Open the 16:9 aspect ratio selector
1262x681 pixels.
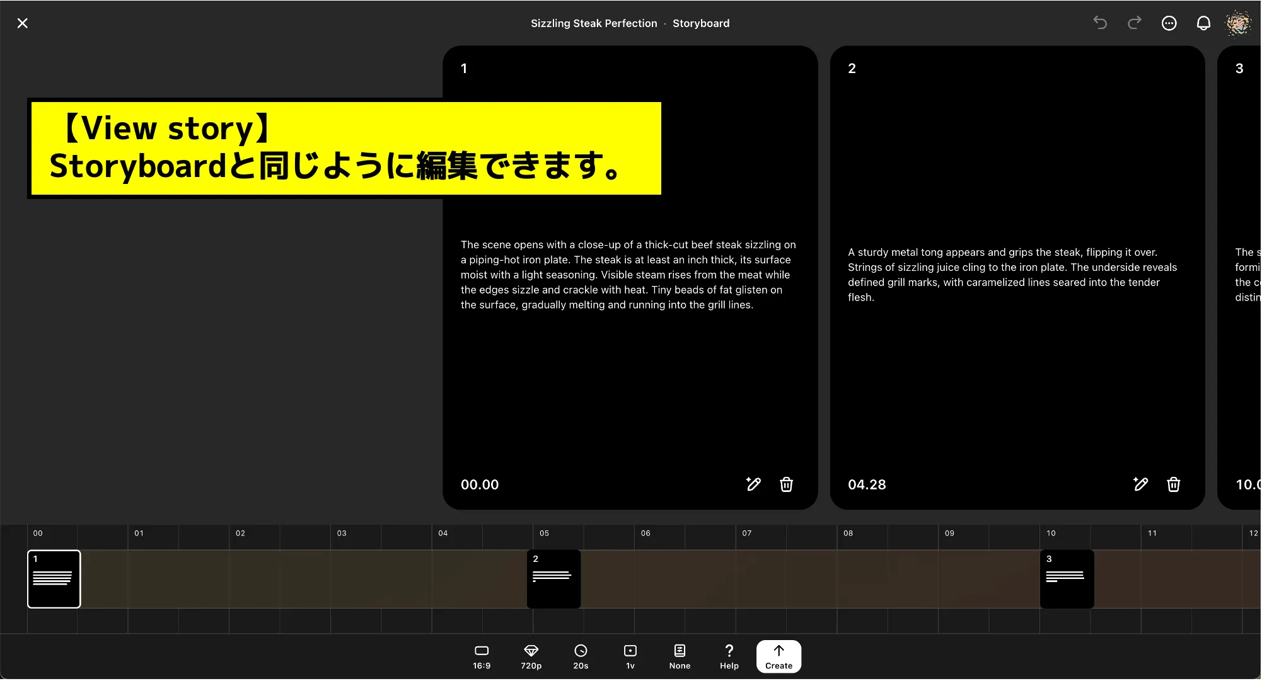point(482,656)
